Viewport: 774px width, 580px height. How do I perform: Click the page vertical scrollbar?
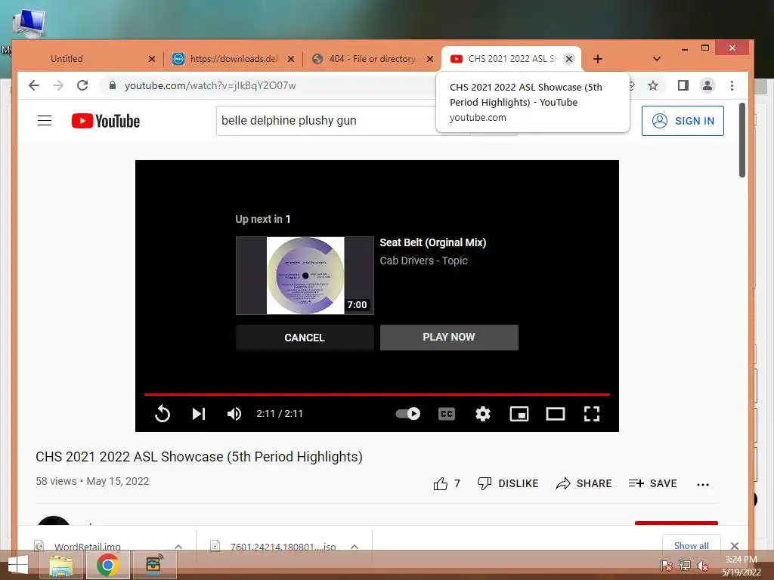pyautogui.click(x=742, y=140)
